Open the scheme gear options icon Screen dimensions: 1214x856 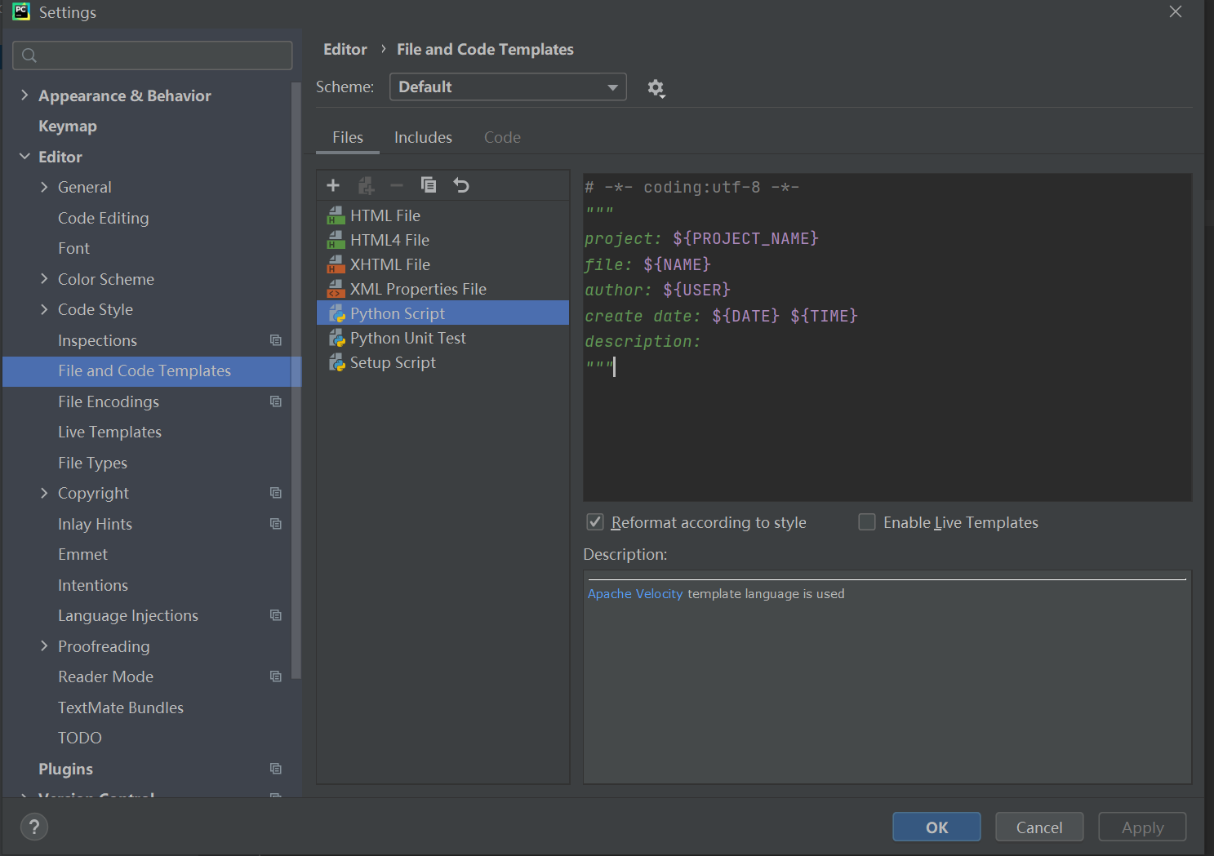pos(656,88)
